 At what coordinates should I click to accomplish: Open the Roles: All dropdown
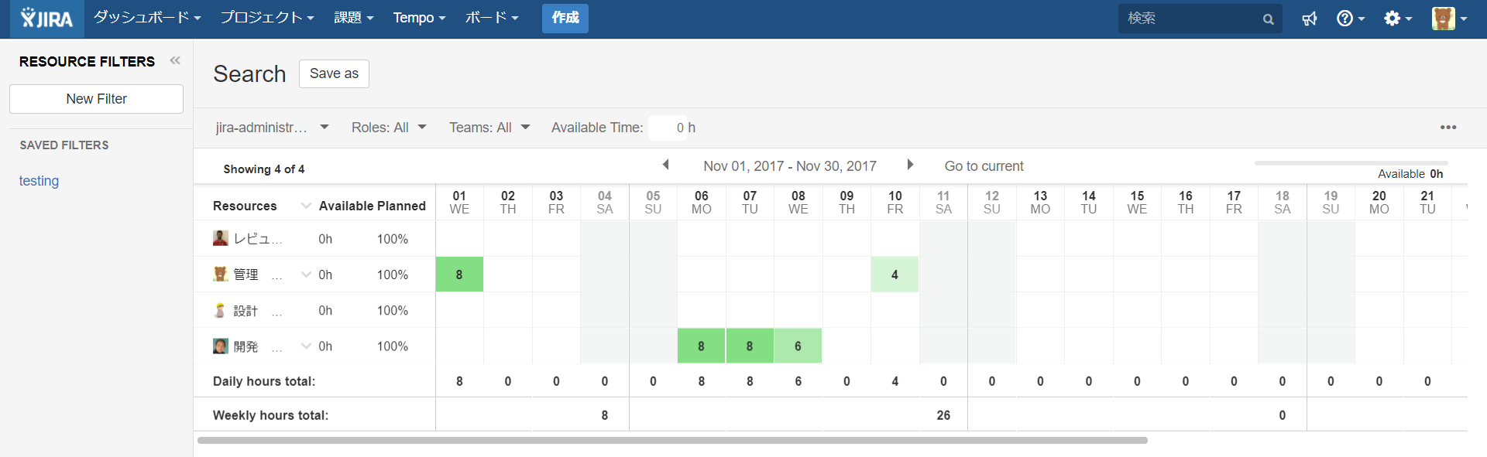(x=389, y=128)
